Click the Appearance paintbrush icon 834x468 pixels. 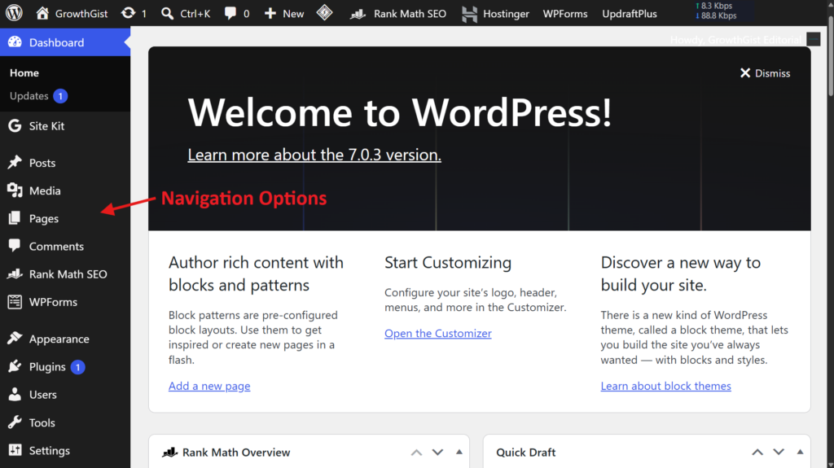tap(15, 339)
